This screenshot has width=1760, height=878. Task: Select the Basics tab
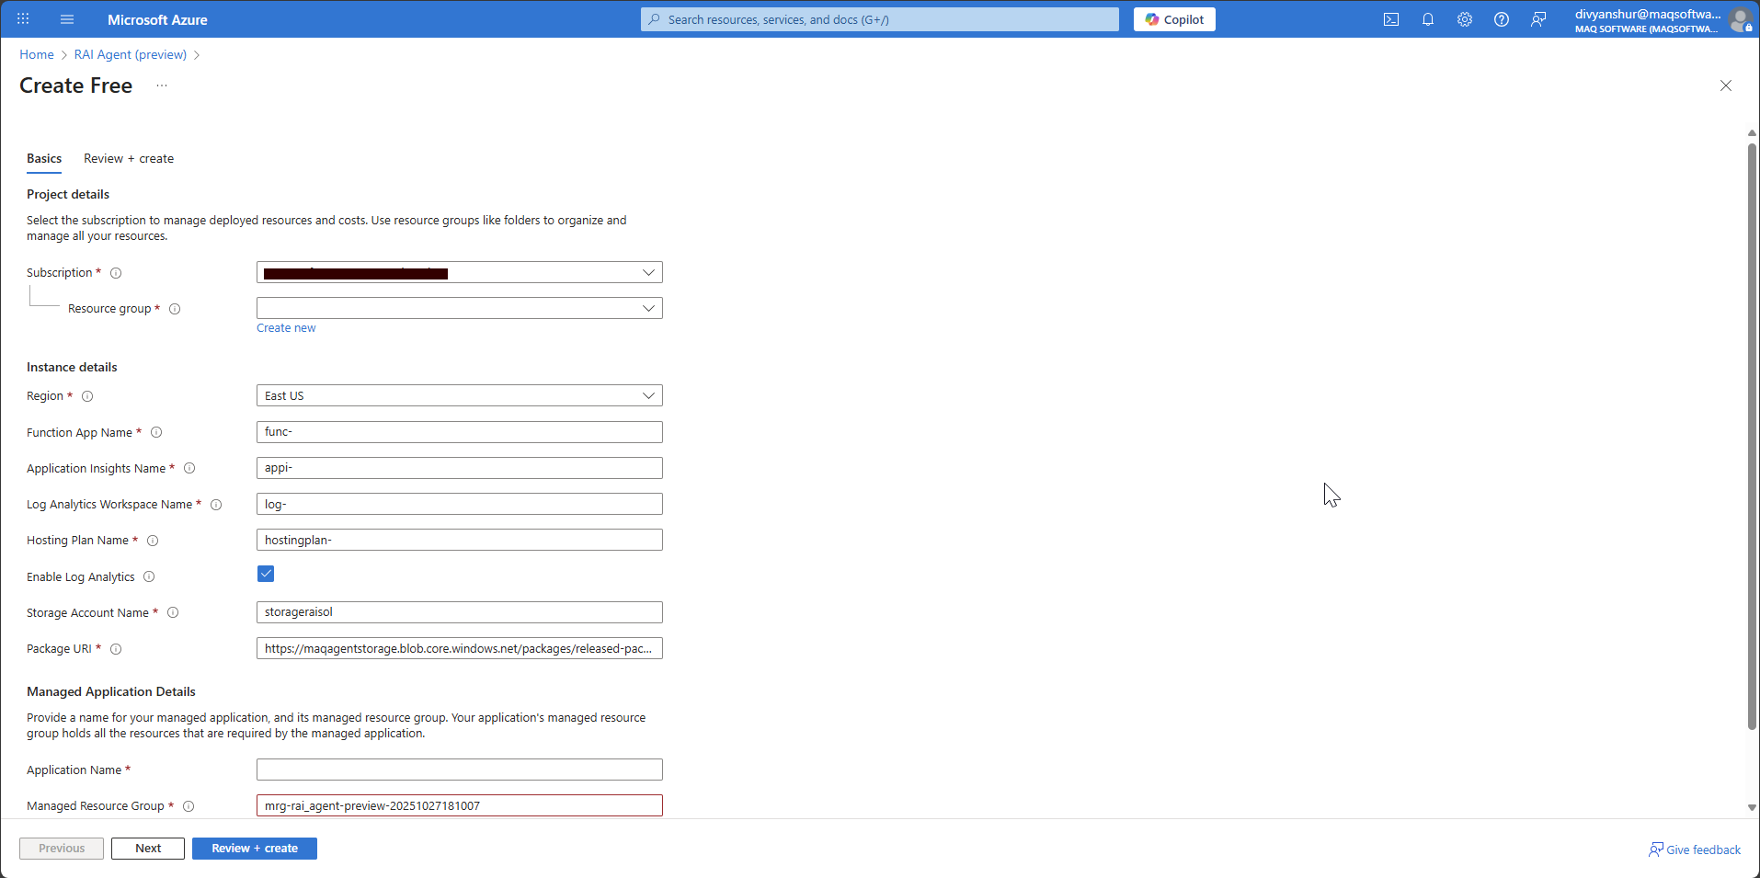tap(44, 159)
